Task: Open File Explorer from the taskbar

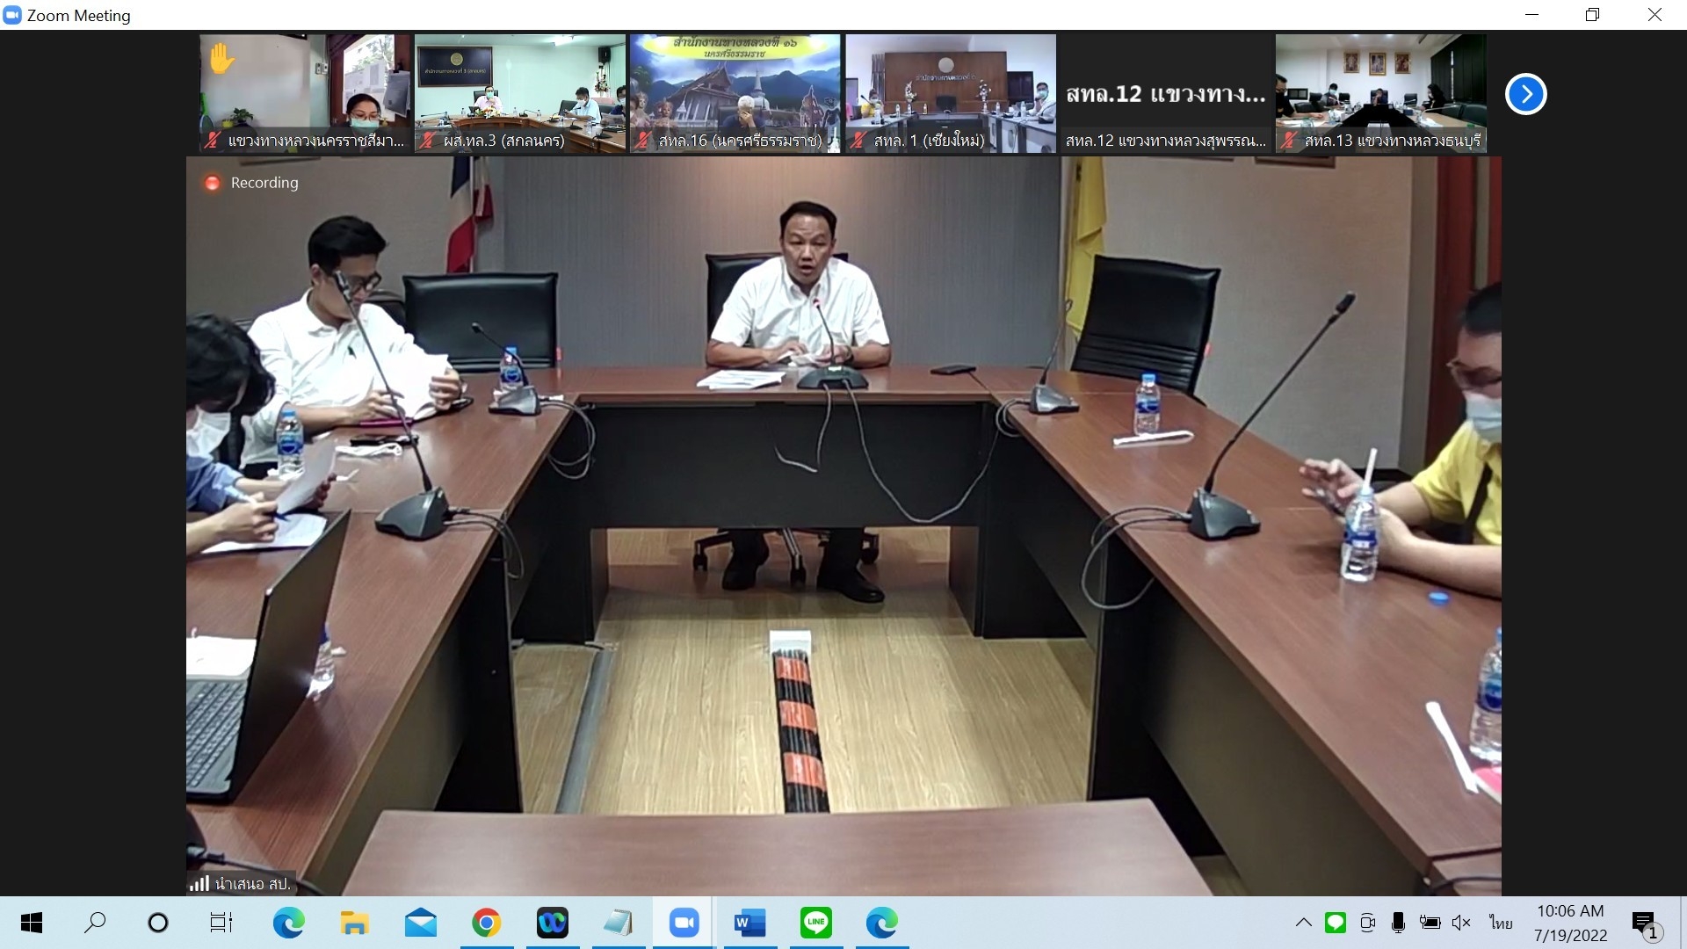Action: click(354, 923)
